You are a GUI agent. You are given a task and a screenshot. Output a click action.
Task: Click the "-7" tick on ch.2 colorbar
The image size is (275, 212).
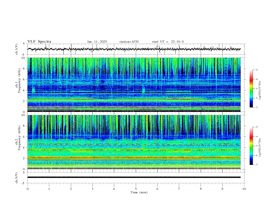256,165
